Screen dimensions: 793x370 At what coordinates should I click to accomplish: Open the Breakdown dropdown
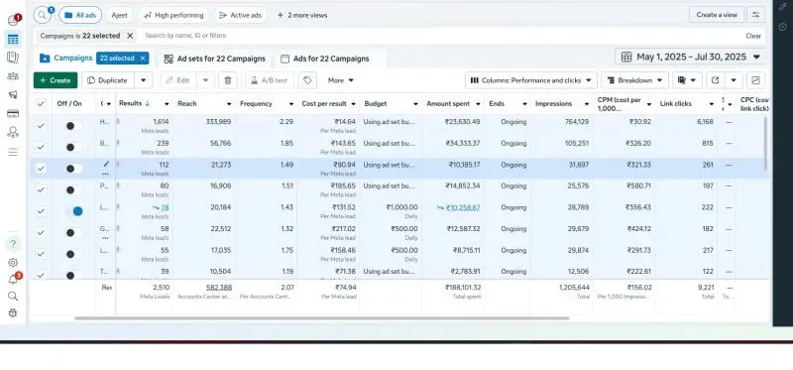(x=634, y=80)
